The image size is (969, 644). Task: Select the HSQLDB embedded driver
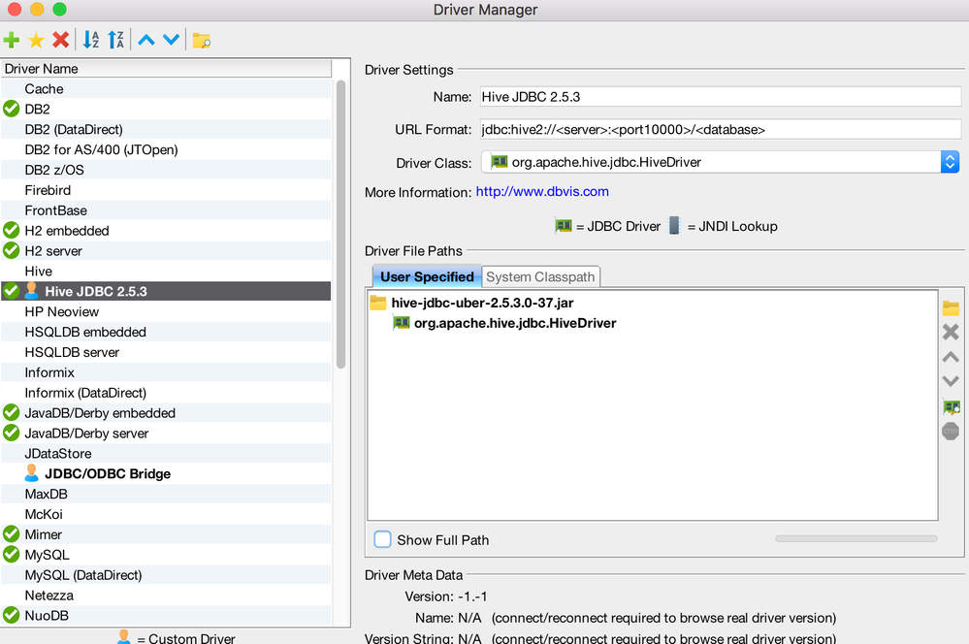pos(166,332)
